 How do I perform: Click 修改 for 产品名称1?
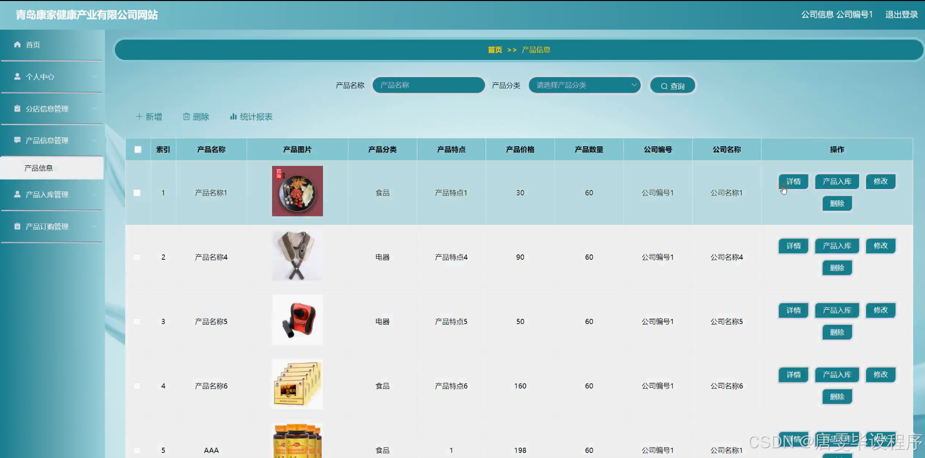[x=881, y=182]
